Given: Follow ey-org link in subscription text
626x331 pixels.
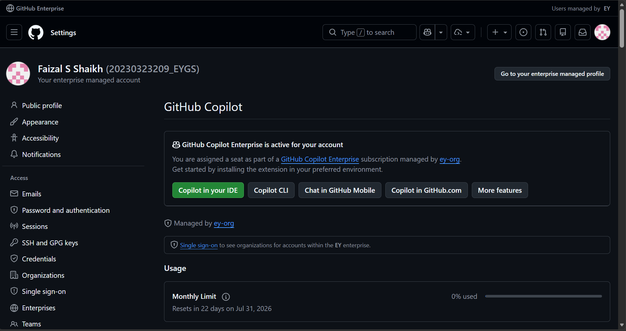Looking at the screenshot, I should coord(449,159).
